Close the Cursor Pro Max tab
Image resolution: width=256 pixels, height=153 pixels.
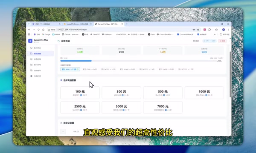pyautogui.click(x=122, y=24)
